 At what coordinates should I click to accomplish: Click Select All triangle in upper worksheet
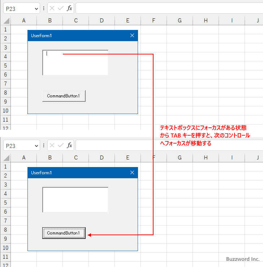point(6,21)
